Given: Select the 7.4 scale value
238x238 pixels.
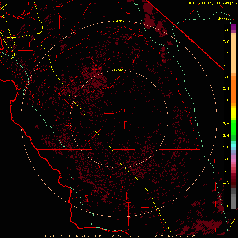Looking at the screenshot, I should click(226, 65).
